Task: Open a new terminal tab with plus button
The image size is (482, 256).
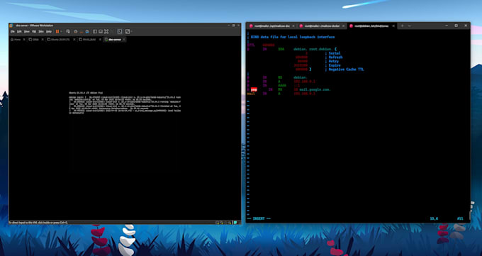Action: [402, 26]
